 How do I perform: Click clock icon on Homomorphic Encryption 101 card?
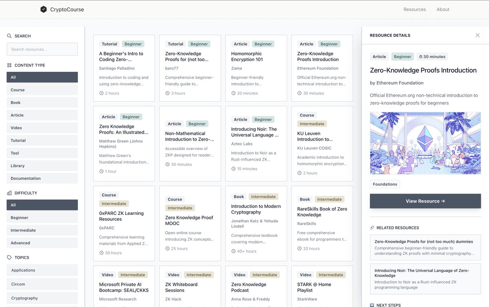233,93
